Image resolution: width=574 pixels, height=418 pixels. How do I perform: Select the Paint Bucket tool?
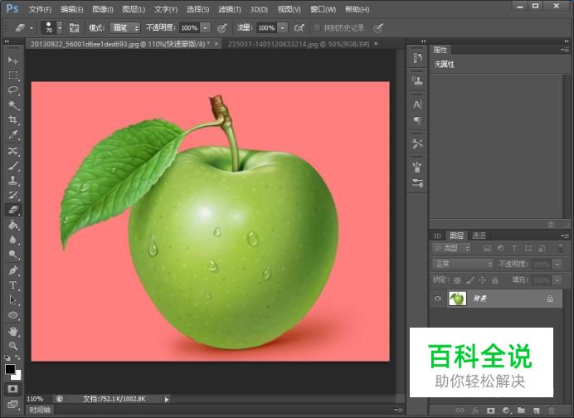[x=13, y=225]
